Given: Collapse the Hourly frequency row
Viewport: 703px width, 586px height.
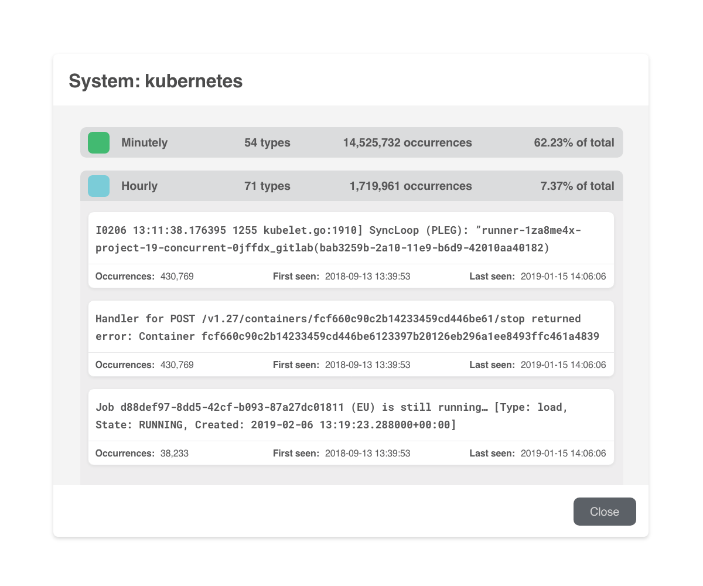Looking at the screenshot, I should click(x=351, y=186).
